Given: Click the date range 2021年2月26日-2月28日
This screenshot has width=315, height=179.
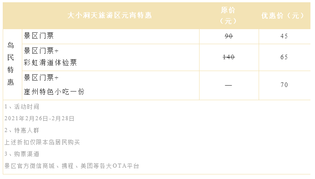Looking at the screenshot, I should tap(40, 118).
